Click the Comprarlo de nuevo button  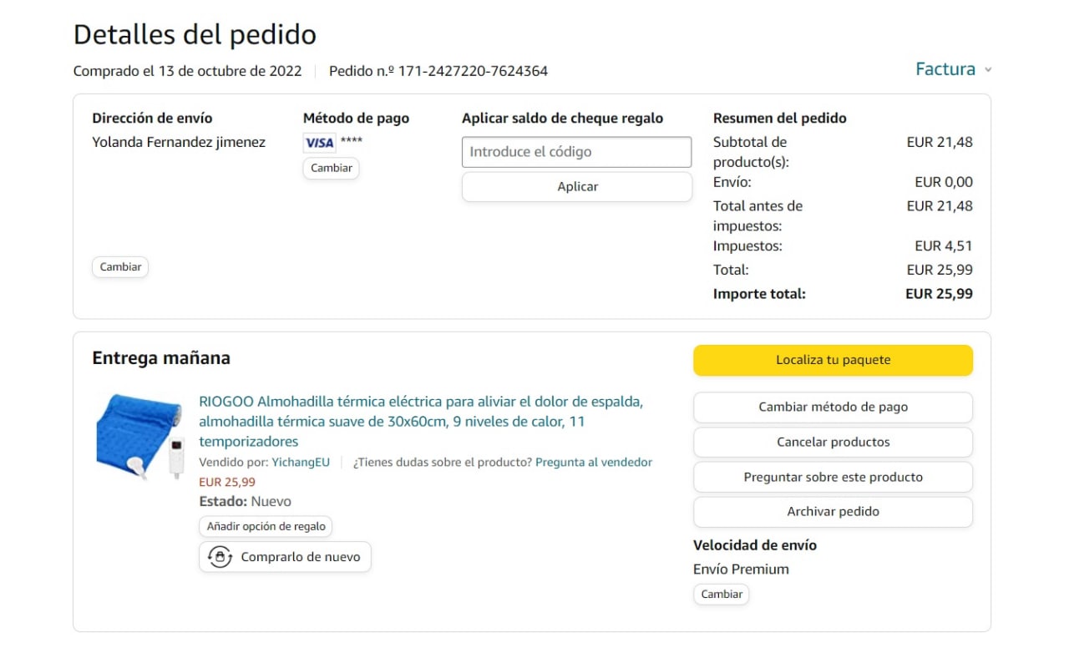coord(285,557)
